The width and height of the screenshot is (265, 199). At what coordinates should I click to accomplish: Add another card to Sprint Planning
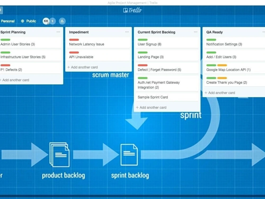15,80
